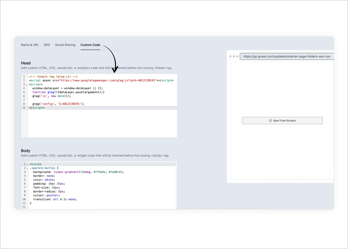The height and width of the screenshot is (249, 348).
Task: Click the Head code line 'window.dataLayer = window.dataLayer || [];'
Action: coord(67,88)
